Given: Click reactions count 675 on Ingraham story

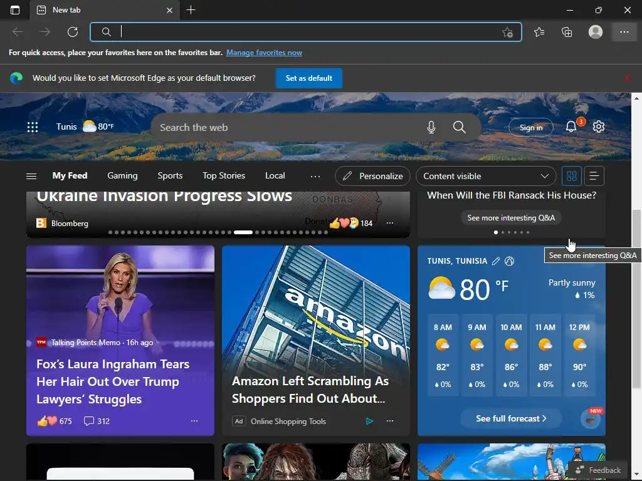Looking at the screenshot, I should (55, 421).
